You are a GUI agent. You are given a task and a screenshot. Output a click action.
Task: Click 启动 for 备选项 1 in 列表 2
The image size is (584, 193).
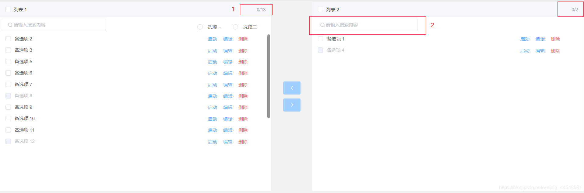click(x=525, y=39)
